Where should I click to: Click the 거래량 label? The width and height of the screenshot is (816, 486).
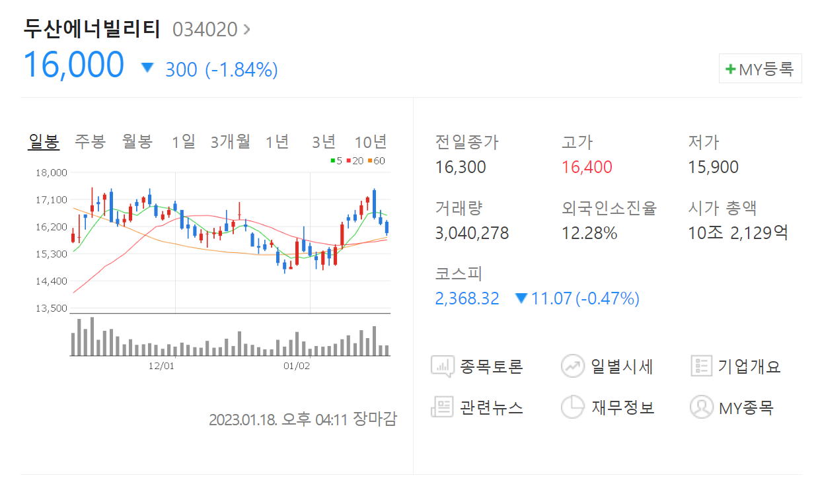pyautogui.click(x=459, y=208)
